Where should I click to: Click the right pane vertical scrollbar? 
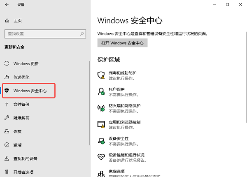(x=246, y=77)
